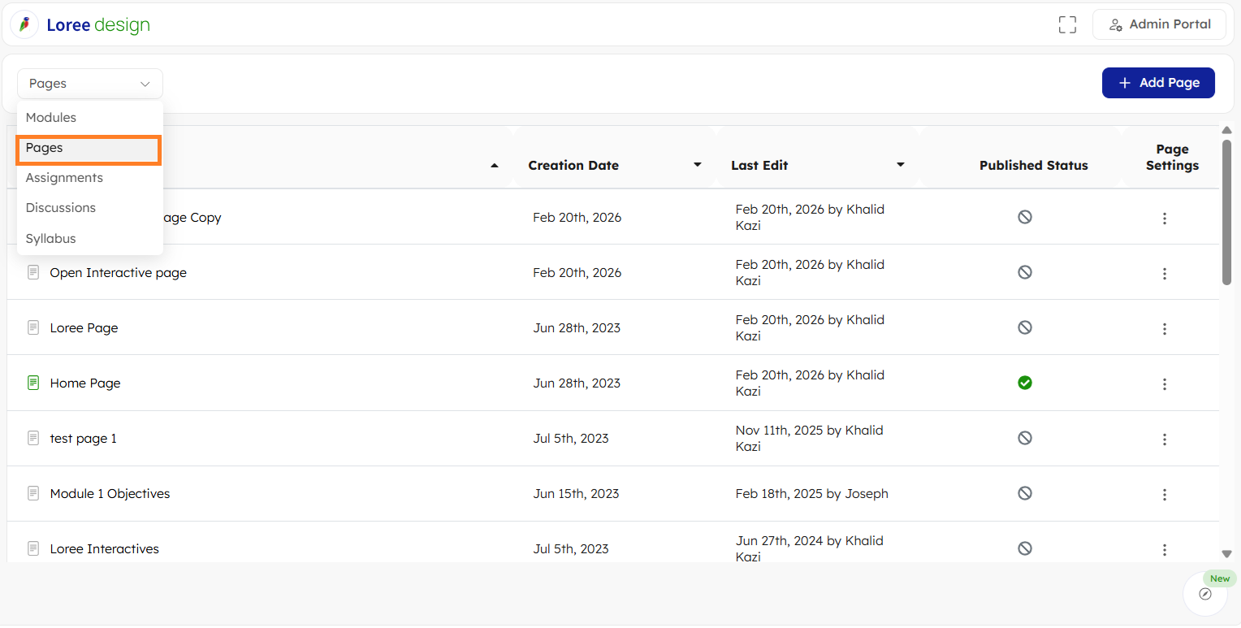Click the green document icon beside Home Page

point(33,383)
